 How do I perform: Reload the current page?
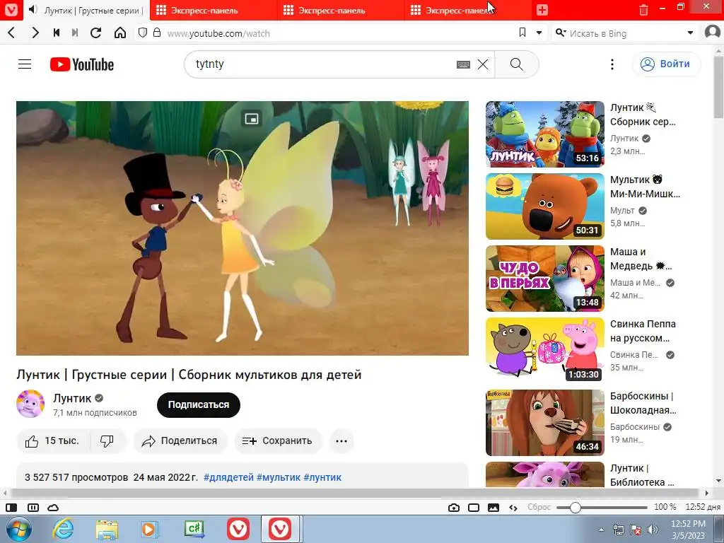coord(95,33)
